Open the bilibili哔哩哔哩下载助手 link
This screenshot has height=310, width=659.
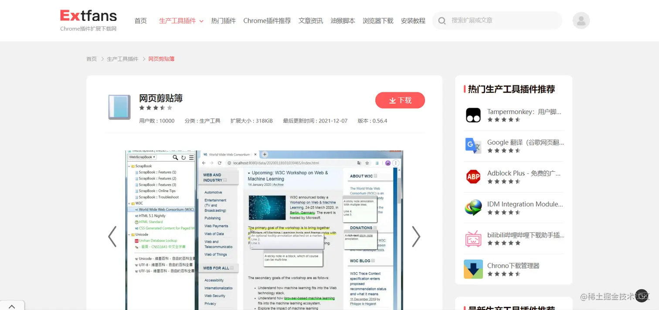(x=526, y=235)
